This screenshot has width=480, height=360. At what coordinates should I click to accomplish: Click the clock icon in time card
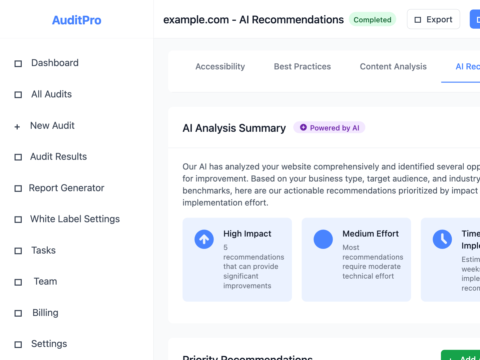pos(442,239)
